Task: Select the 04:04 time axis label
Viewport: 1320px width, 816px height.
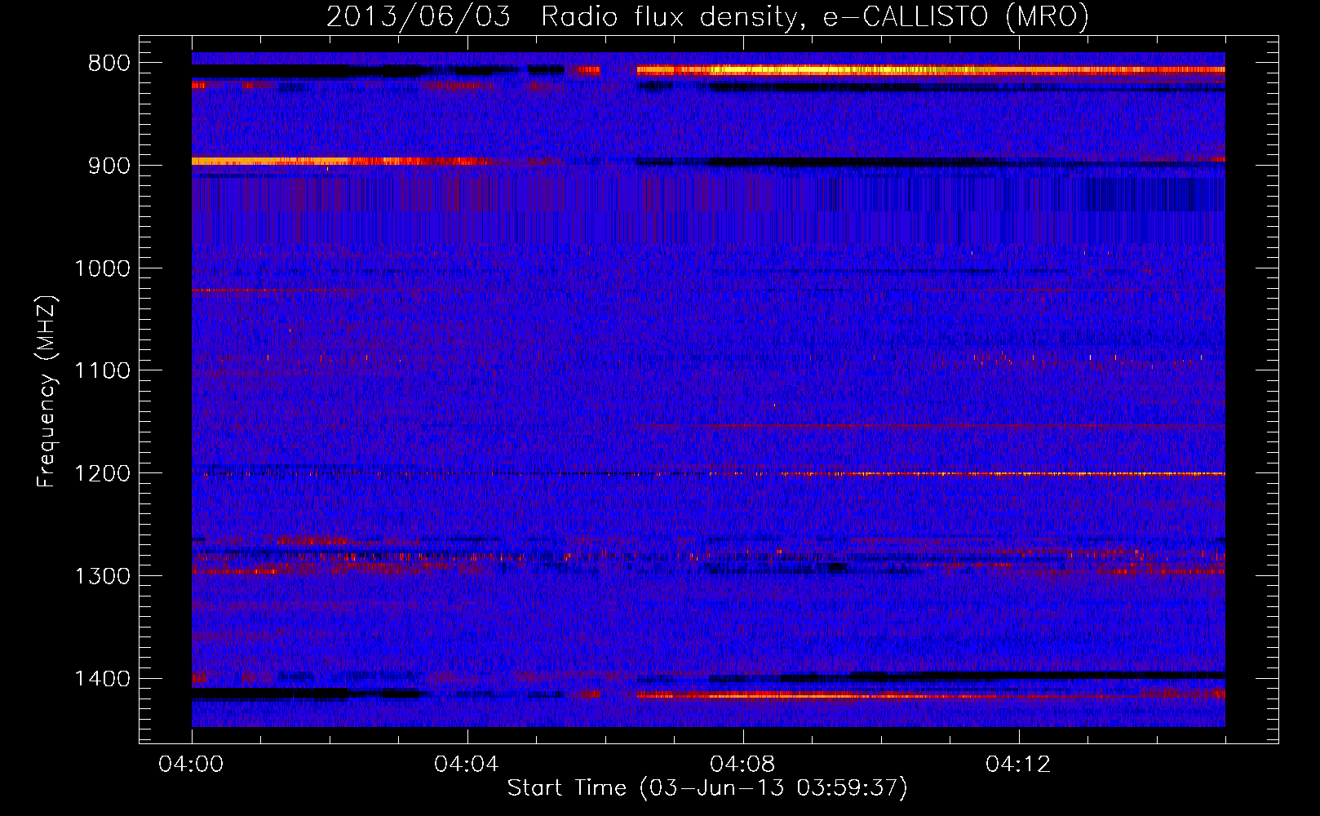Action: (x=467, y=765)
